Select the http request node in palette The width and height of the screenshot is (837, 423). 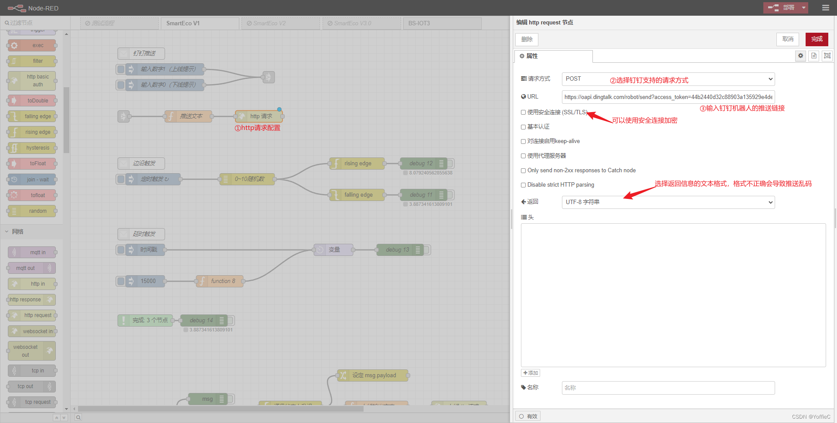coord(31,315)
